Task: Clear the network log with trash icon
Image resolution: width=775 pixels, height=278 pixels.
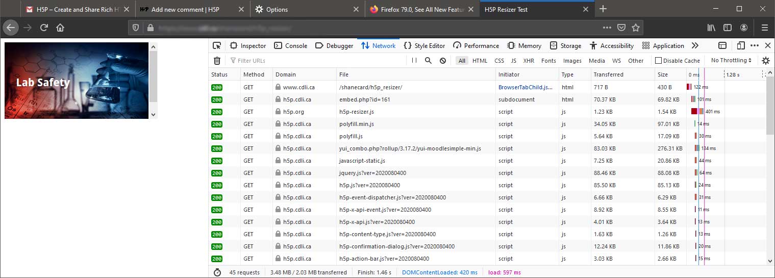Action: 217,60
